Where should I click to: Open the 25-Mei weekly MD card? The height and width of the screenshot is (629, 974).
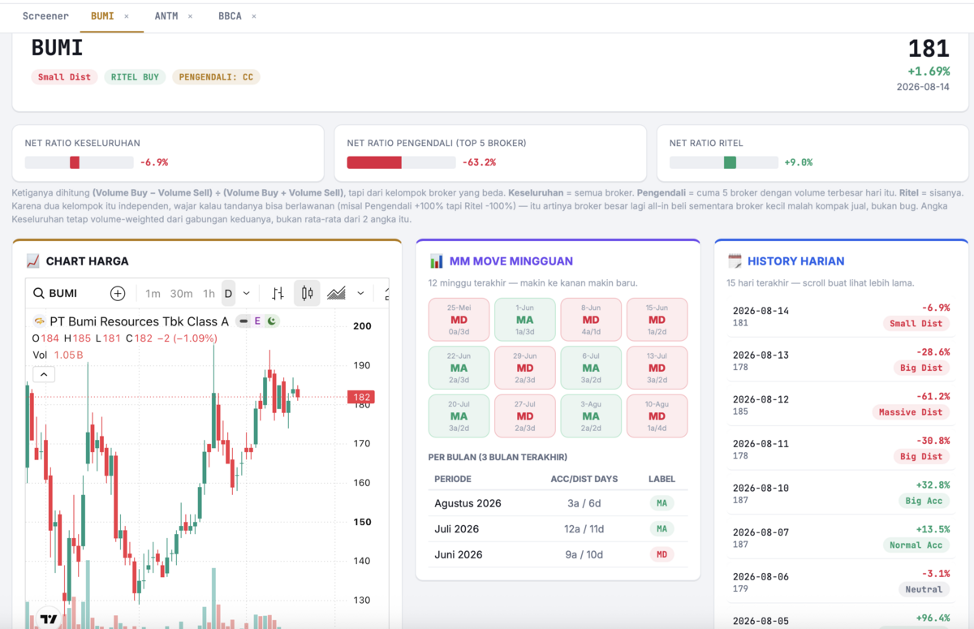pyautogui.click(x=459, y=319)
